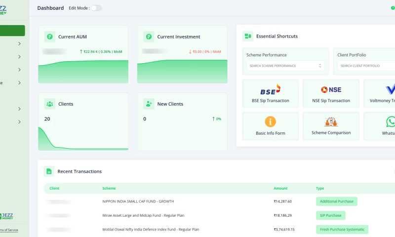Click the Amount column header
Screen dimensions: 395x237
click(280, 188)
